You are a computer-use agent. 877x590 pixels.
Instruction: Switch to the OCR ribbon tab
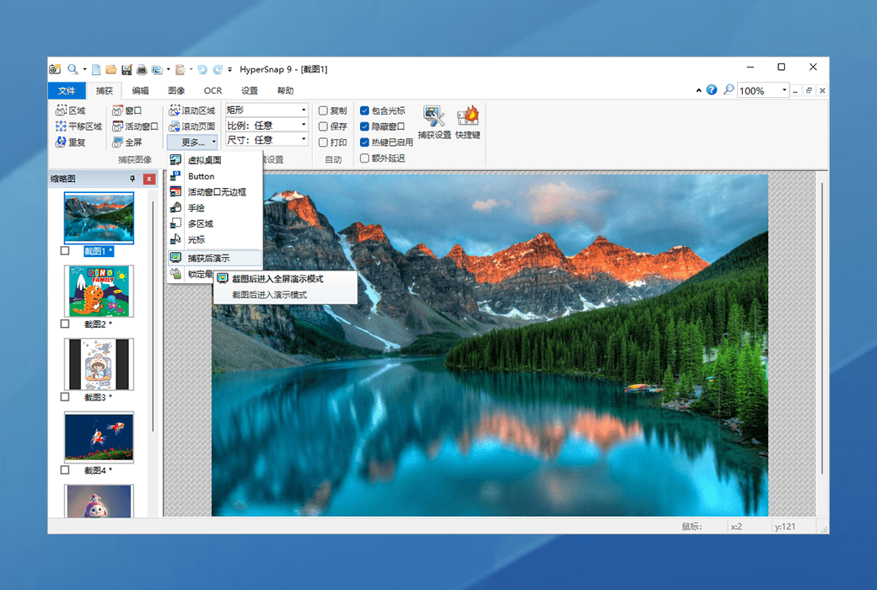(213, 91)
